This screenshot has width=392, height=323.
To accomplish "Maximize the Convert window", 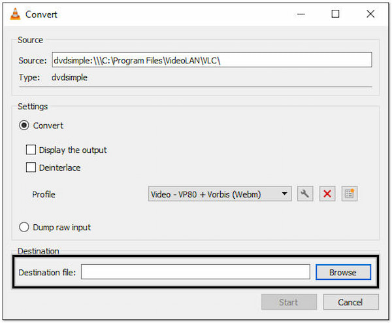I will coord(335,14).
